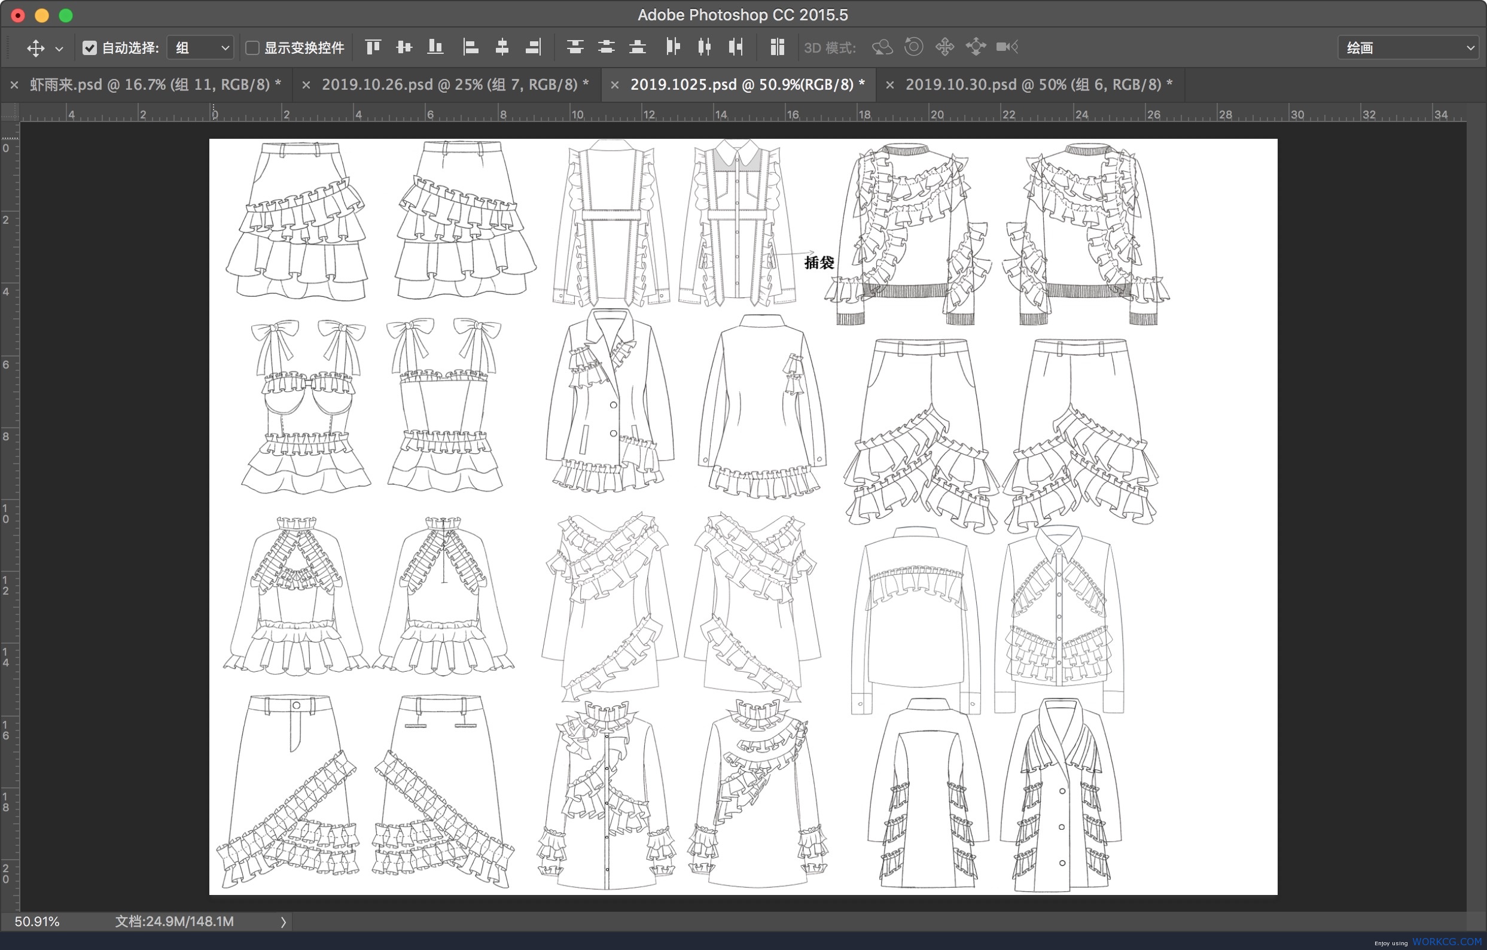Click the Auto-Align Layers icon
Viewport: 1487px width, 950px height.
point(777,47)
